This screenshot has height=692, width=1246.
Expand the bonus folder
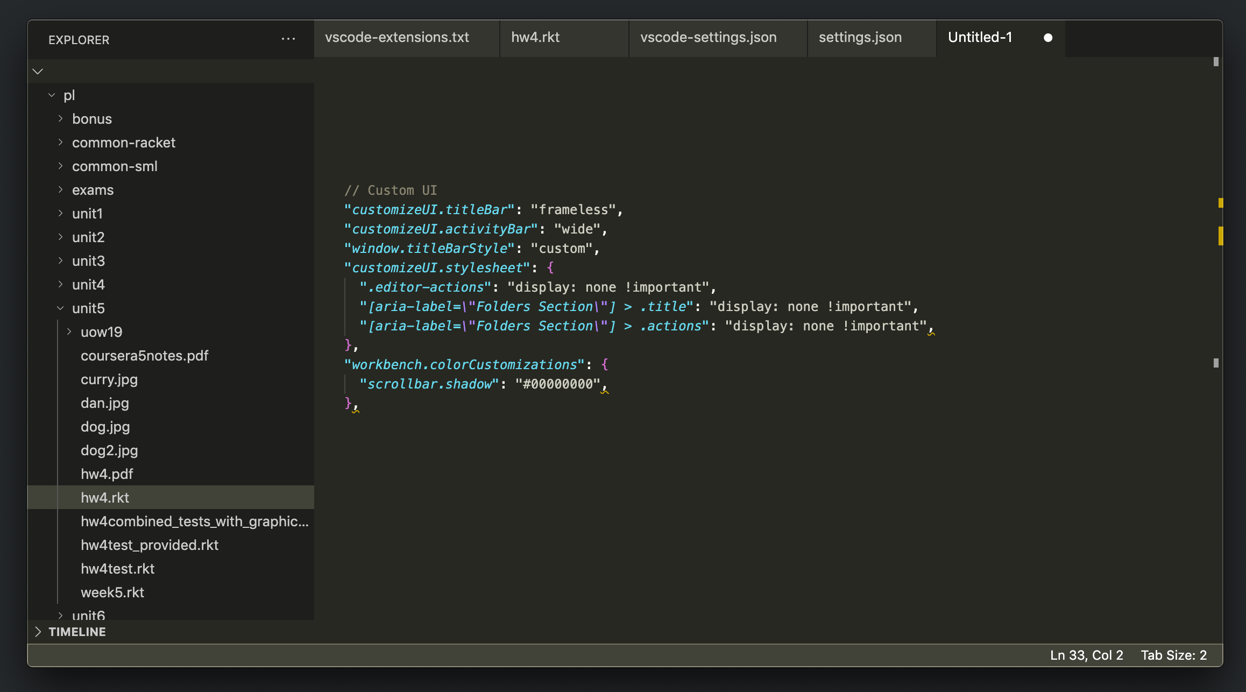point(61,118)
